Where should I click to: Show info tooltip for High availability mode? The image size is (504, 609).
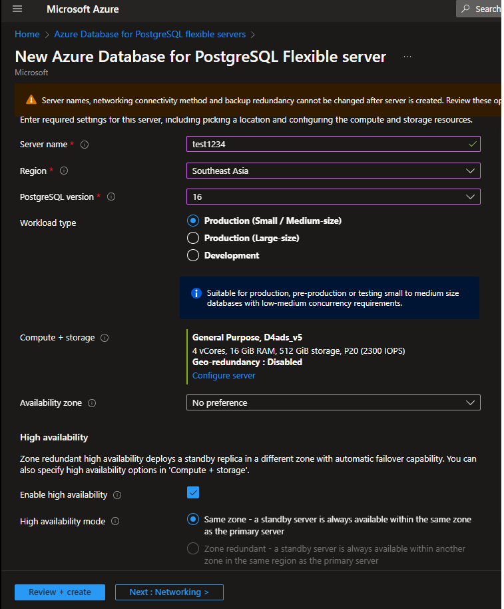(x=115, y=521)
